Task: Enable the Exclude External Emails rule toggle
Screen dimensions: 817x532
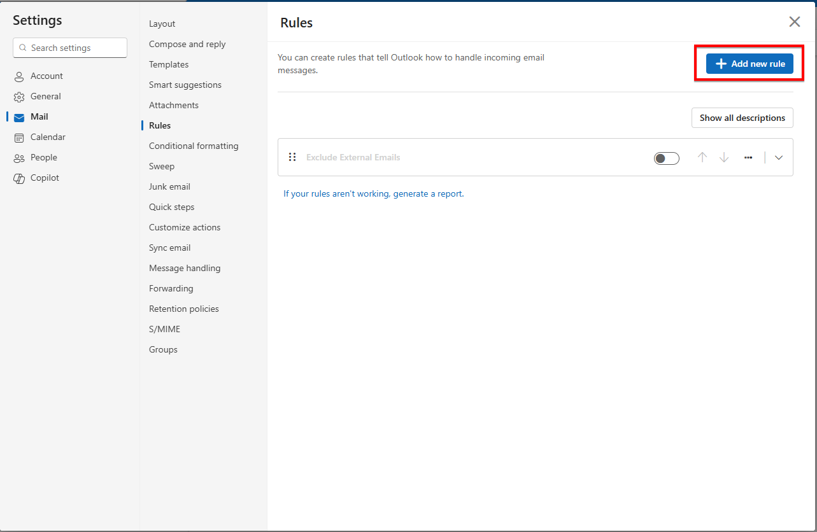Action: point(666,158)
